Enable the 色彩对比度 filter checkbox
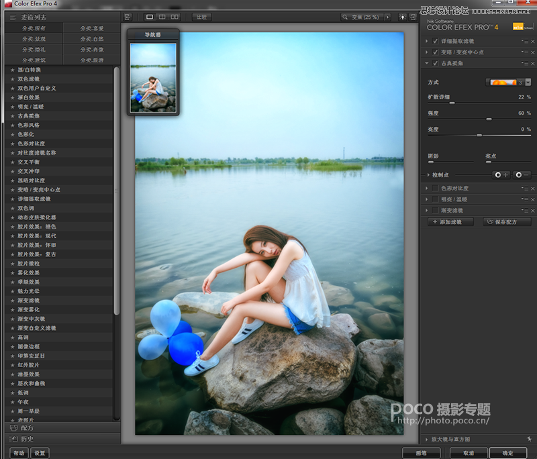The image size is (537, 459). point(435,188)
